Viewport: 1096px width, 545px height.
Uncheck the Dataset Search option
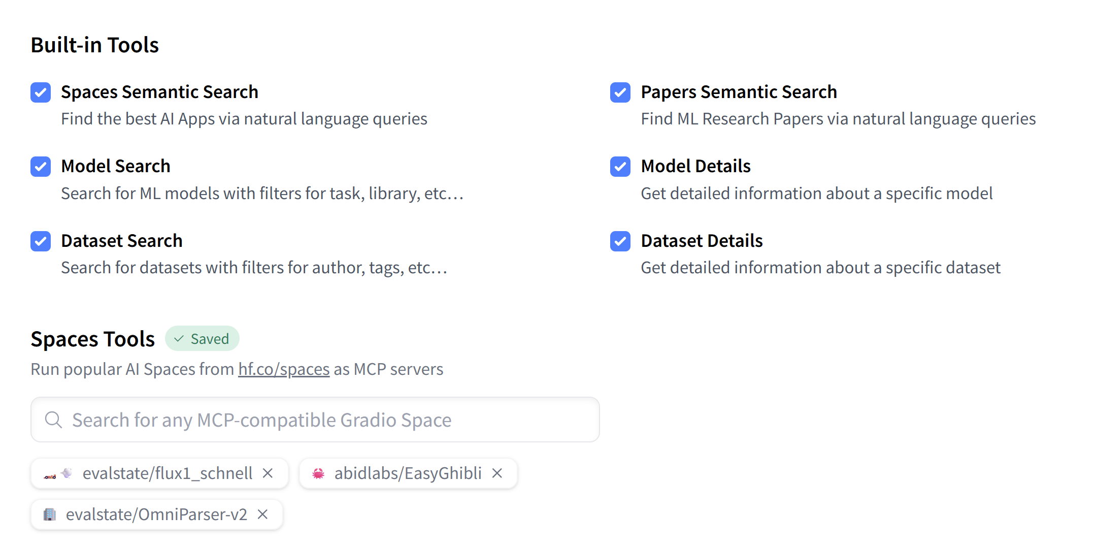pos(41,241)
